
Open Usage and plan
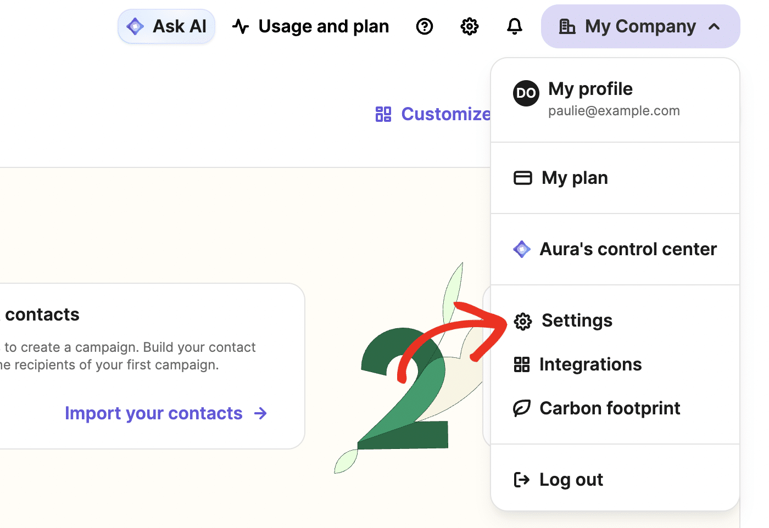[x=324, y=26]
